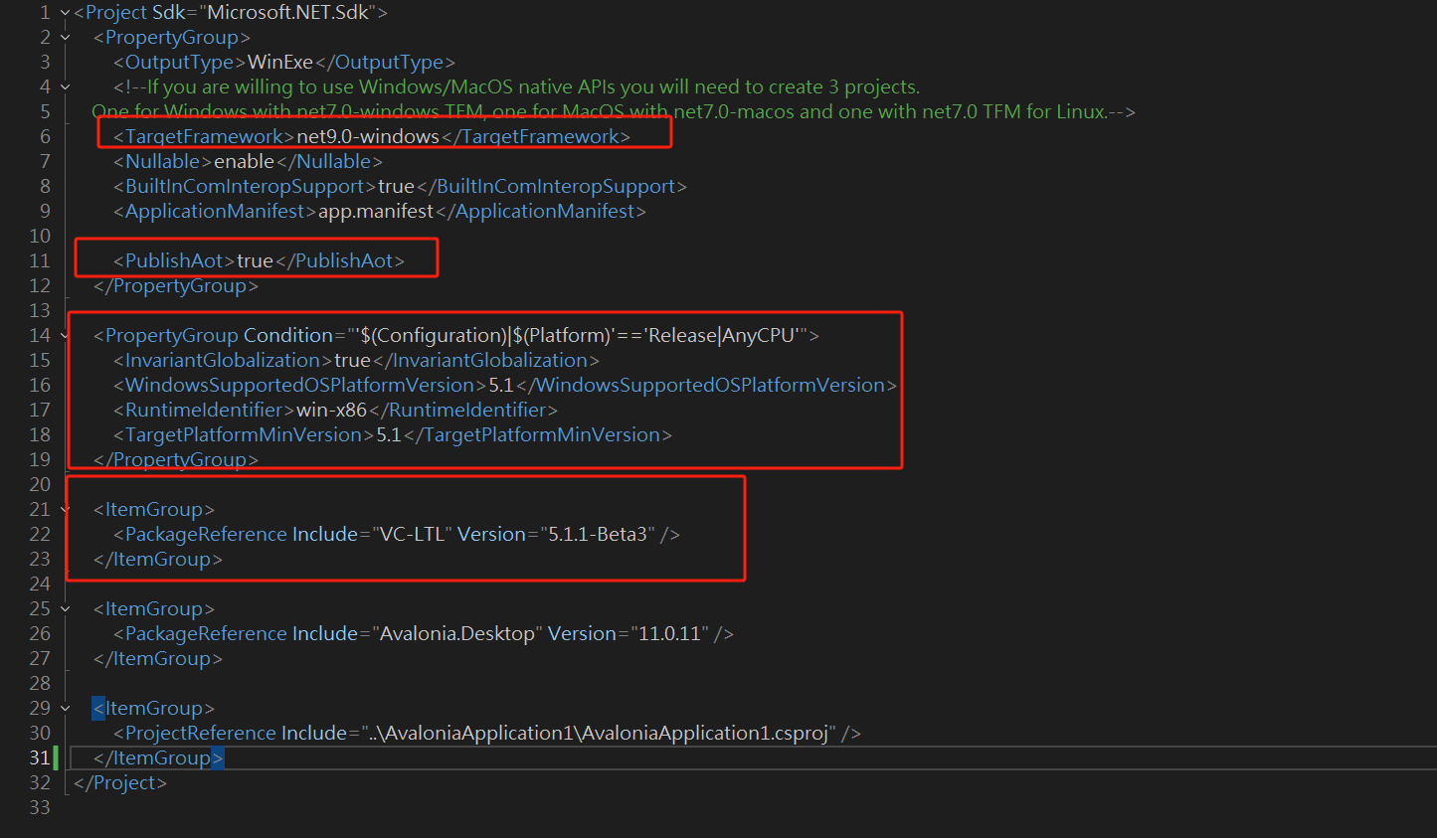Screen dimensions: 1437x838
Task: Click the closing Project tag on line 32
Action: (120, 783)
